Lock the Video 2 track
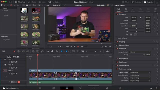The height and width of the screenshot is (90, 160). (x=9, y=68)
